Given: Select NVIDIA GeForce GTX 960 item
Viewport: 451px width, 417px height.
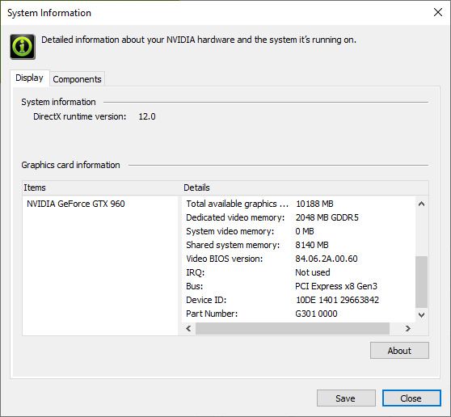Looking at the screenshot, I should pyautogui.click(x=76, y=204).
